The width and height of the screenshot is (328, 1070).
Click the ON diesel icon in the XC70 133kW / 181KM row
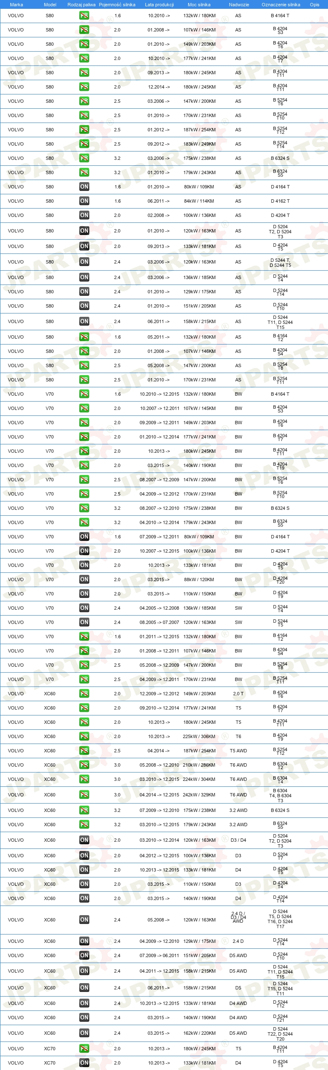pyautogui.click(x=84, y=1063)
